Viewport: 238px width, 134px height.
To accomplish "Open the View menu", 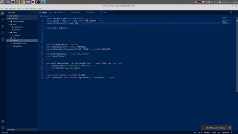I will (x=19, y=9).
